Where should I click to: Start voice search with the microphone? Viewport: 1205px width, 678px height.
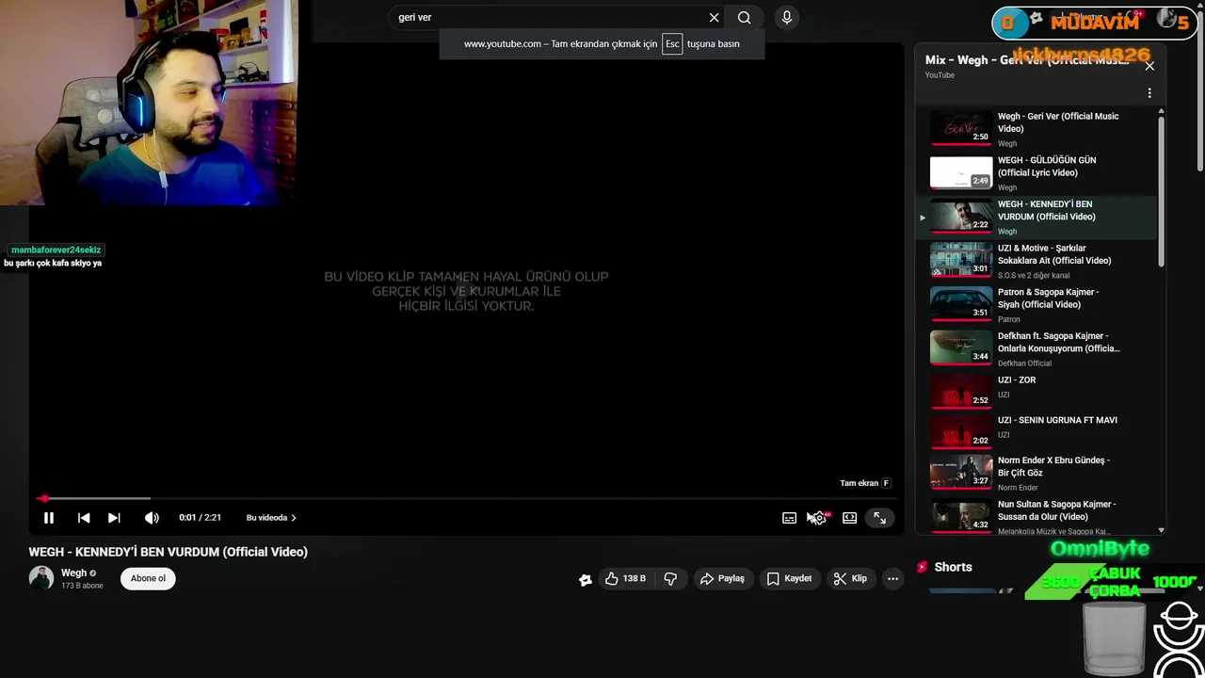coord(787,17)
